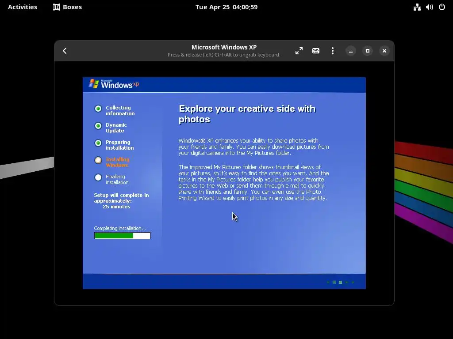453x339 pixels.
Task: Open the clock showing Tue Apr 25
Action: pyautogui.click(x=226, y=7)
